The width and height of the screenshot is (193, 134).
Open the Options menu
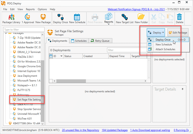(42, 9)
